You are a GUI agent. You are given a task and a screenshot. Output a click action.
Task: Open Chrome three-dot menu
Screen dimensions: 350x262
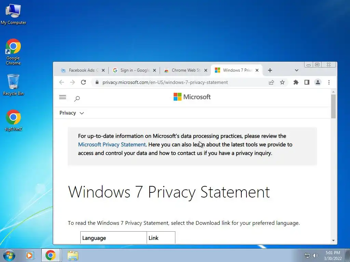(x=329, y=83)
